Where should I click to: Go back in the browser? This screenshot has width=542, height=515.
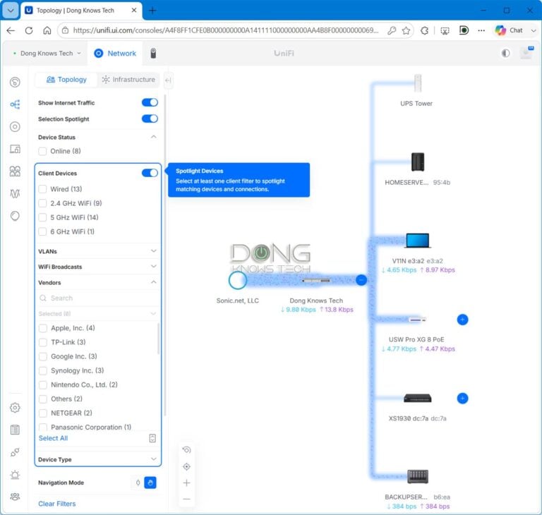click(11, 30)
